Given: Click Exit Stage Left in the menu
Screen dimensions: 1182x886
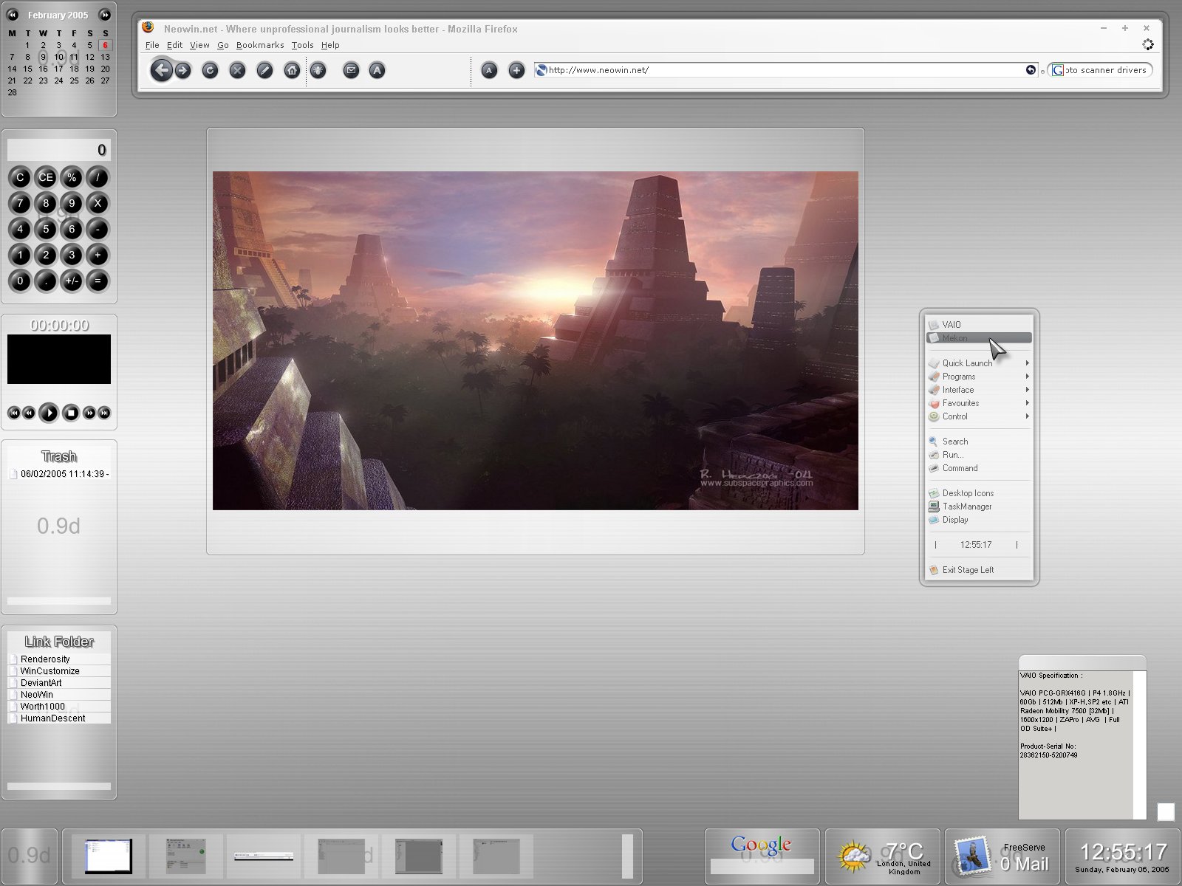Looking at the screenshot, I should pos(979,570).
